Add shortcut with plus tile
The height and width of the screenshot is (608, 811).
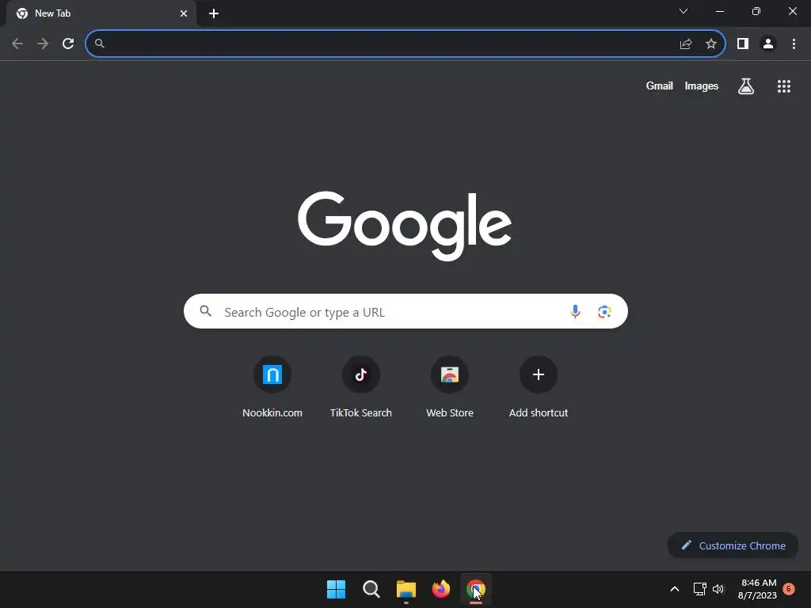(539, 386)
